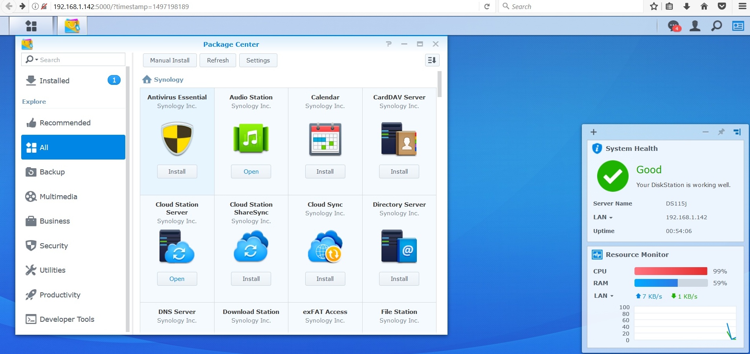Click the browser search box
Screen dimensions: 750x354
pyautogui.click(x=570, y=6)
